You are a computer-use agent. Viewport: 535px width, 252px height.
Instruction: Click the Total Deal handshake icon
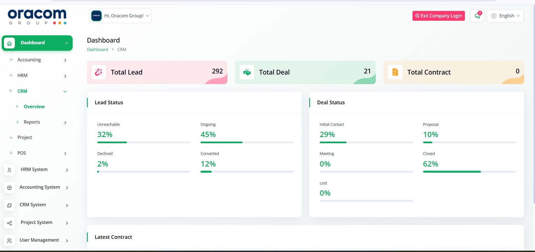point(247,72)
